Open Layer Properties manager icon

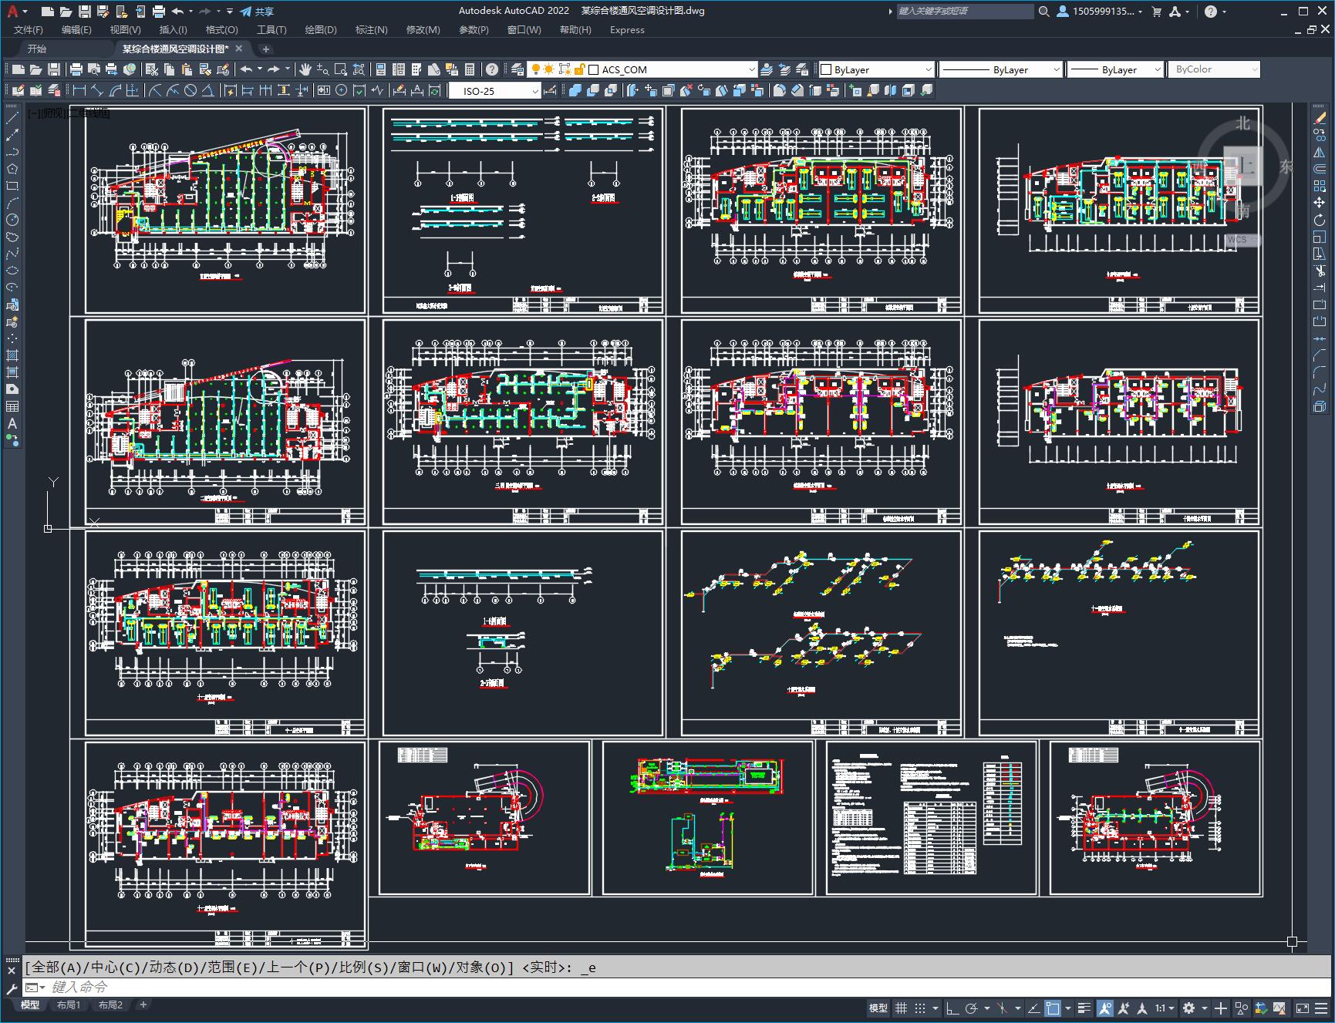[517, 69]
